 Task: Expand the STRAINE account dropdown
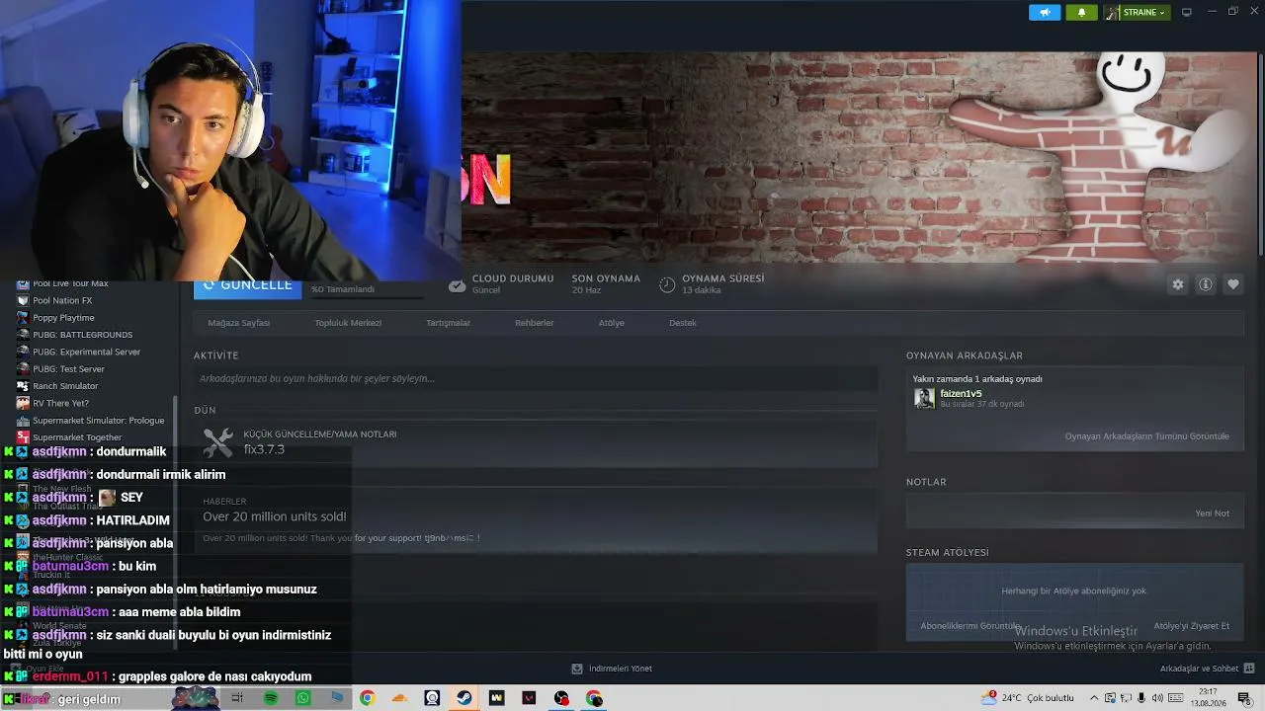pos(1137,12)
